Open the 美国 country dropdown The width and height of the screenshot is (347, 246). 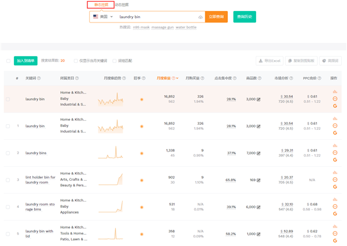[x=103, y=17]
